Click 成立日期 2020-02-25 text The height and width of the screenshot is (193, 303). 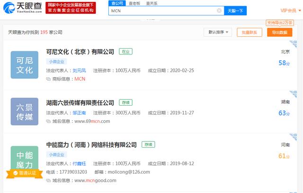pyautogui.click(x=171, y=71)
